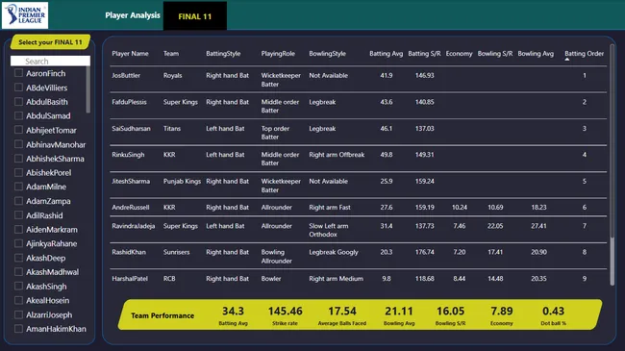Sort by PlayingRole column header
This screenshot has height=351, width=625.
(278, 54)
